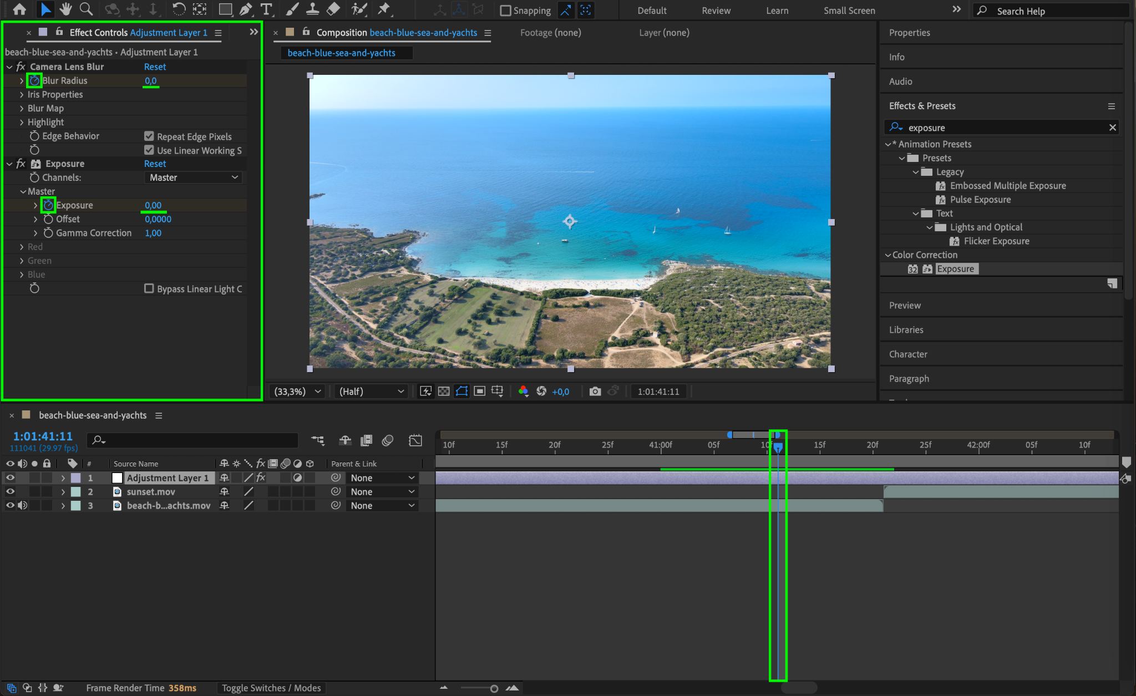Open the Channels Master dropdown

[x=193, y=177]
